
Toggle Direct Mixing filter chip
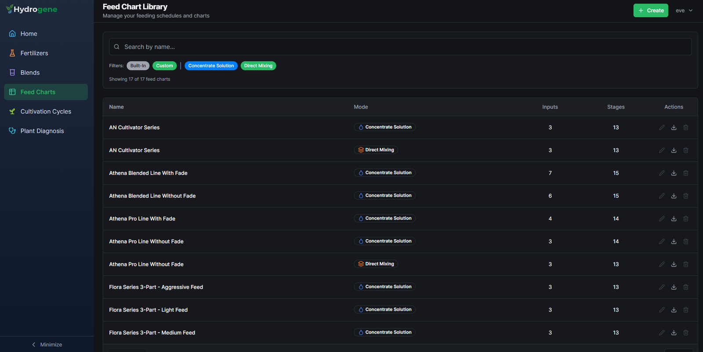[258, 66]
